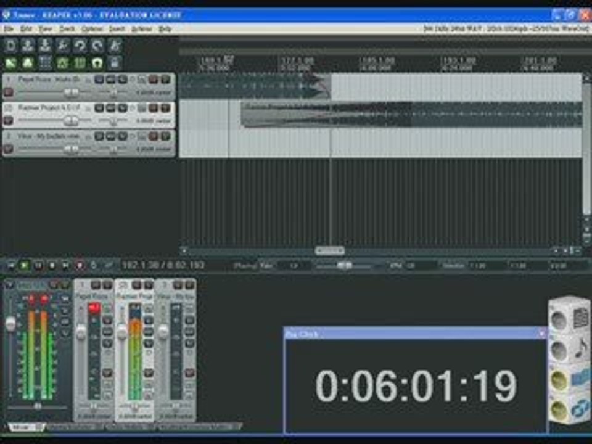Open the Track menu
The height and width of the screenshot is (444, 592).
[67, 29]
